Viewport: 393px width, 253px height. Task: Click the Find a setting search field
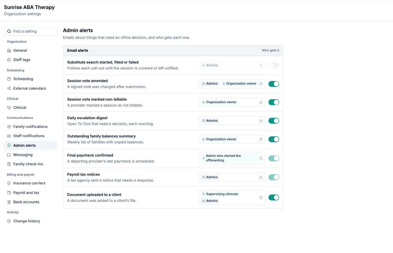click(x=30, y=31)
